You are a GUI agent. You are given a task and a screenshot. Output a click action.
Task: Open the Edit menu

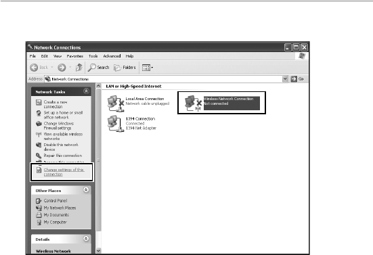pos(45,56)
